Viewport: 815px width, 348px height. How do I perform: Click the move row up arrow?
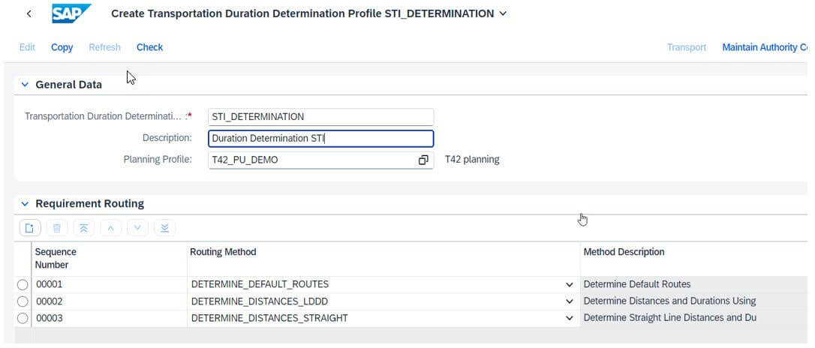[111, 228]
